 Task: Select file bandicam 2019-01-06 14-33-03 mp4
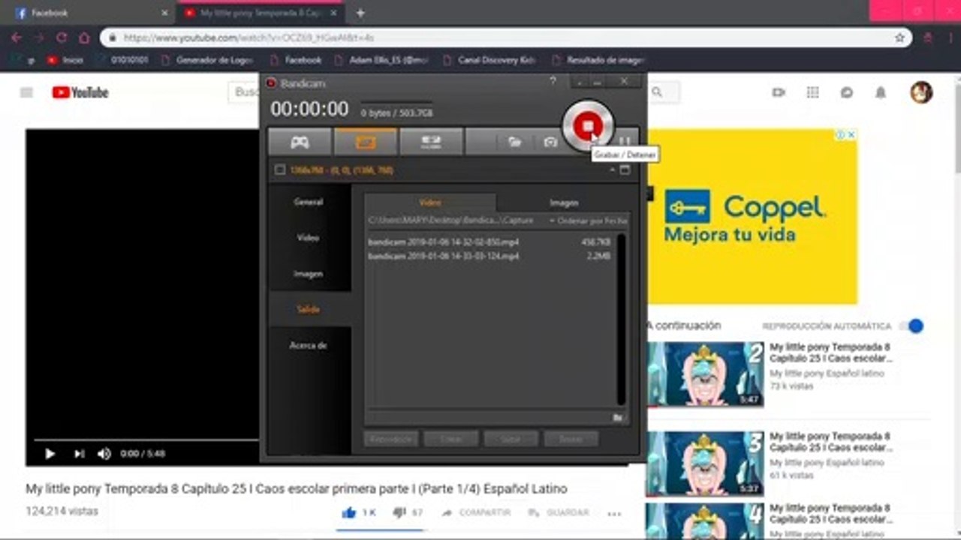(490, 256)
